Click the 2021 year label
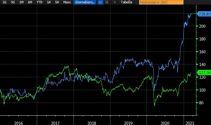211x125 pixels. point(190,123)
